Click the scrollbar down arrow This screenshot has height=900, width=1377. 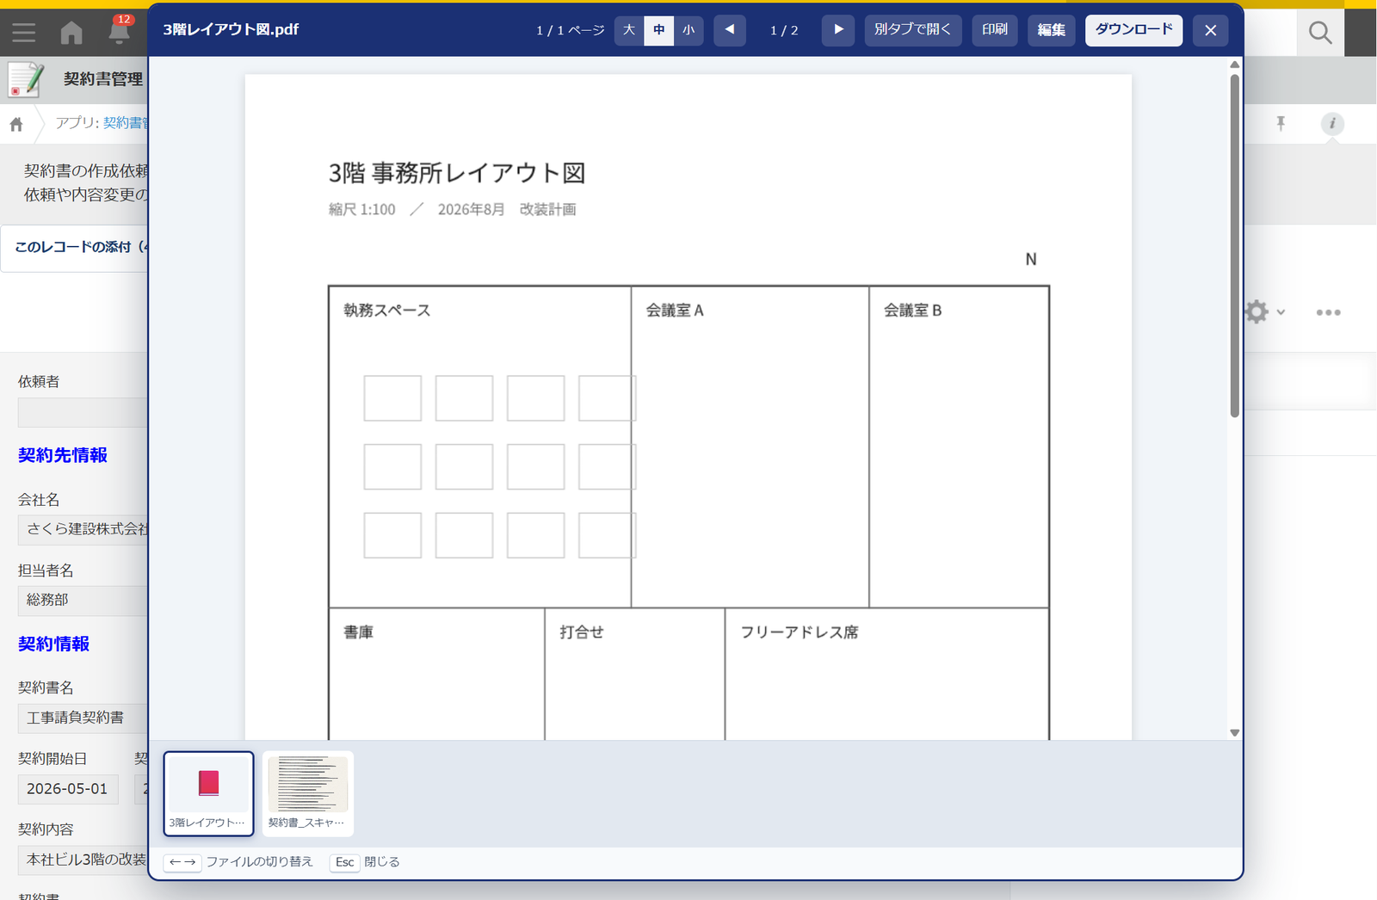pyautogui.click(x=1234, y=733)
